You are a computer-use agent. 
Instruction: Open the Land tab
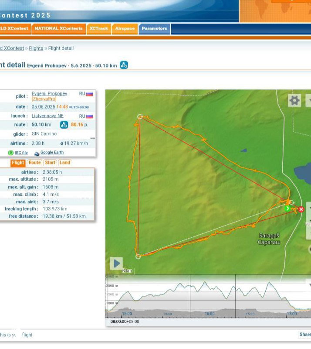64,163
